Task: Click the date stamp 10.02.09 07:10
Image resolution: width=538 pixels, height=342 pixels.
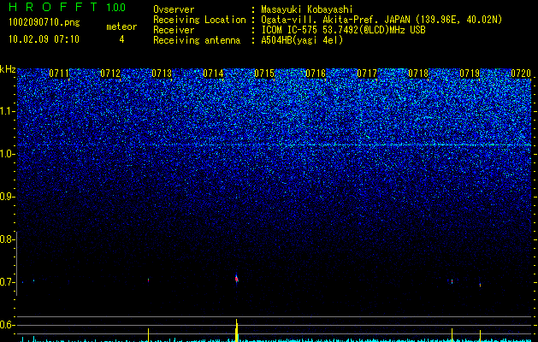Action: point(44,39)
